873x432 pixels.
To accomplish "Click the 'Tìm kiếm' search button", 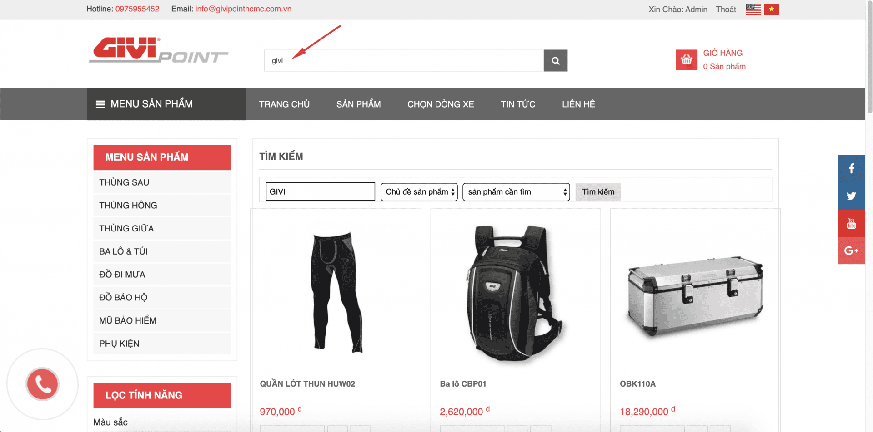I will click(x=598, y=192).
